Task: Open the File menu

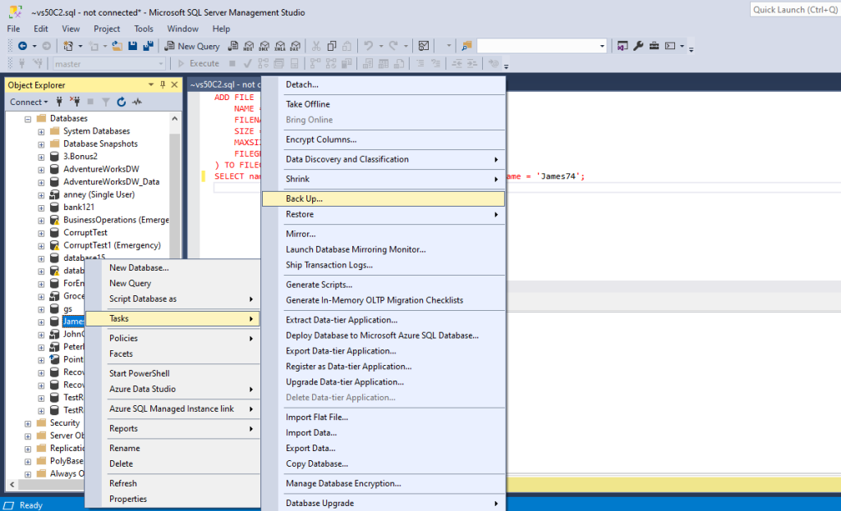Action: 13,29
